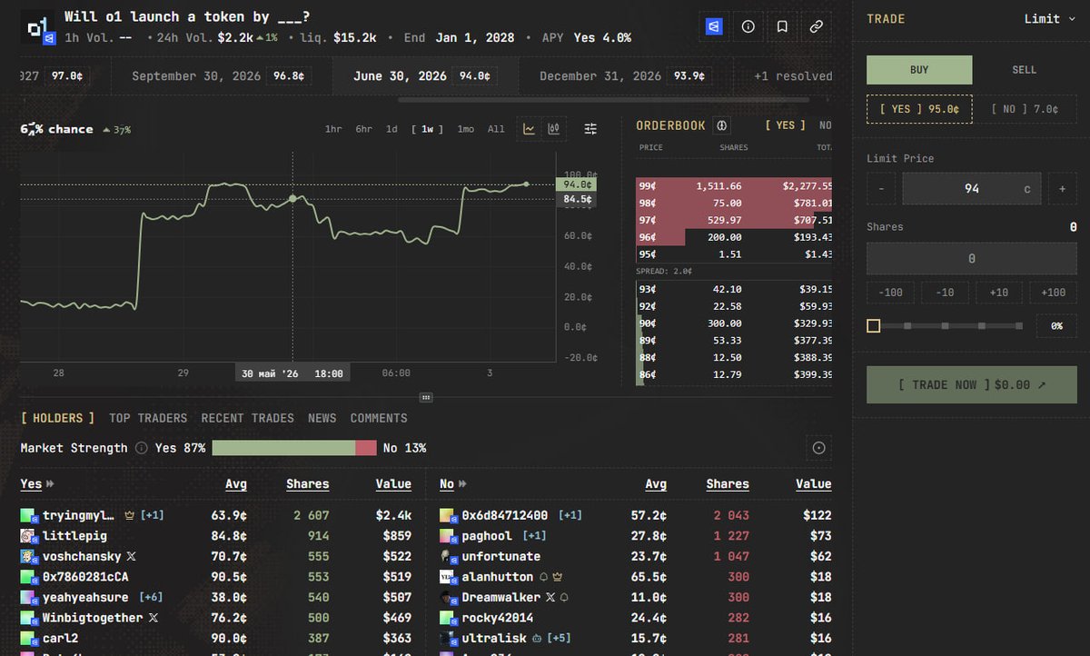
Task: Subtract 100 shares with -100 button
Action: pyautogui.click(x=890, y=293)
